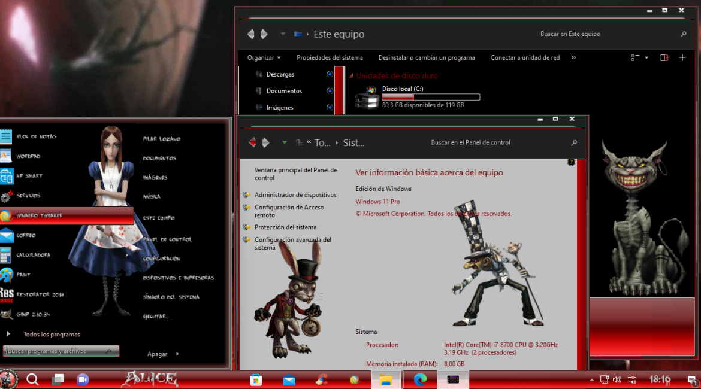Open Restorator 2018 in the start menu
Viewport: 701px width, 389px height.
coord(40,294)
